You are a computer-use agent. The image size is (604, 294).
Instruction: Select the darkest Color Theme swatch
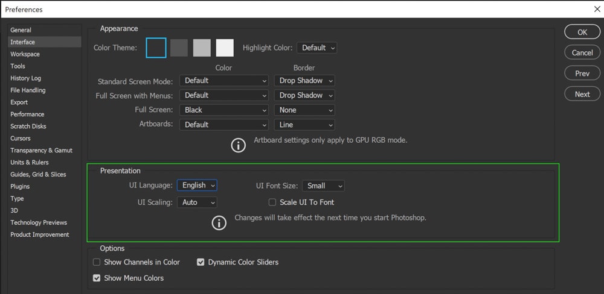[x=156, y=48]
